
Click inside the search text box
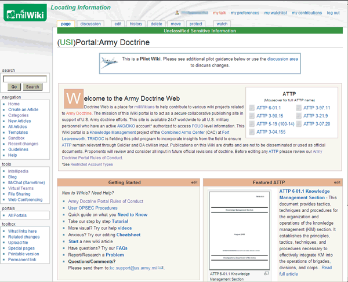click(x=24, y=79)
